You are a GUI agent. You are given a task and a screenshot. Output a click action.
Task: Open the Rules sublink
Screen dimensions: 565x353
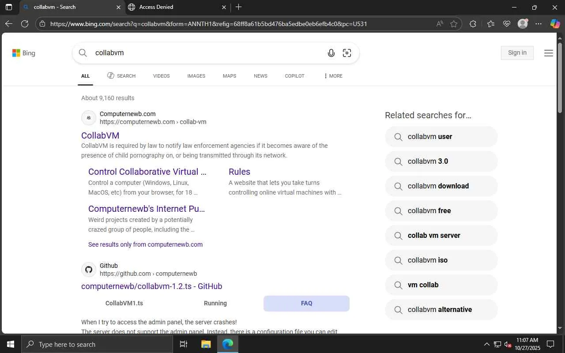[x=239, y=172]
